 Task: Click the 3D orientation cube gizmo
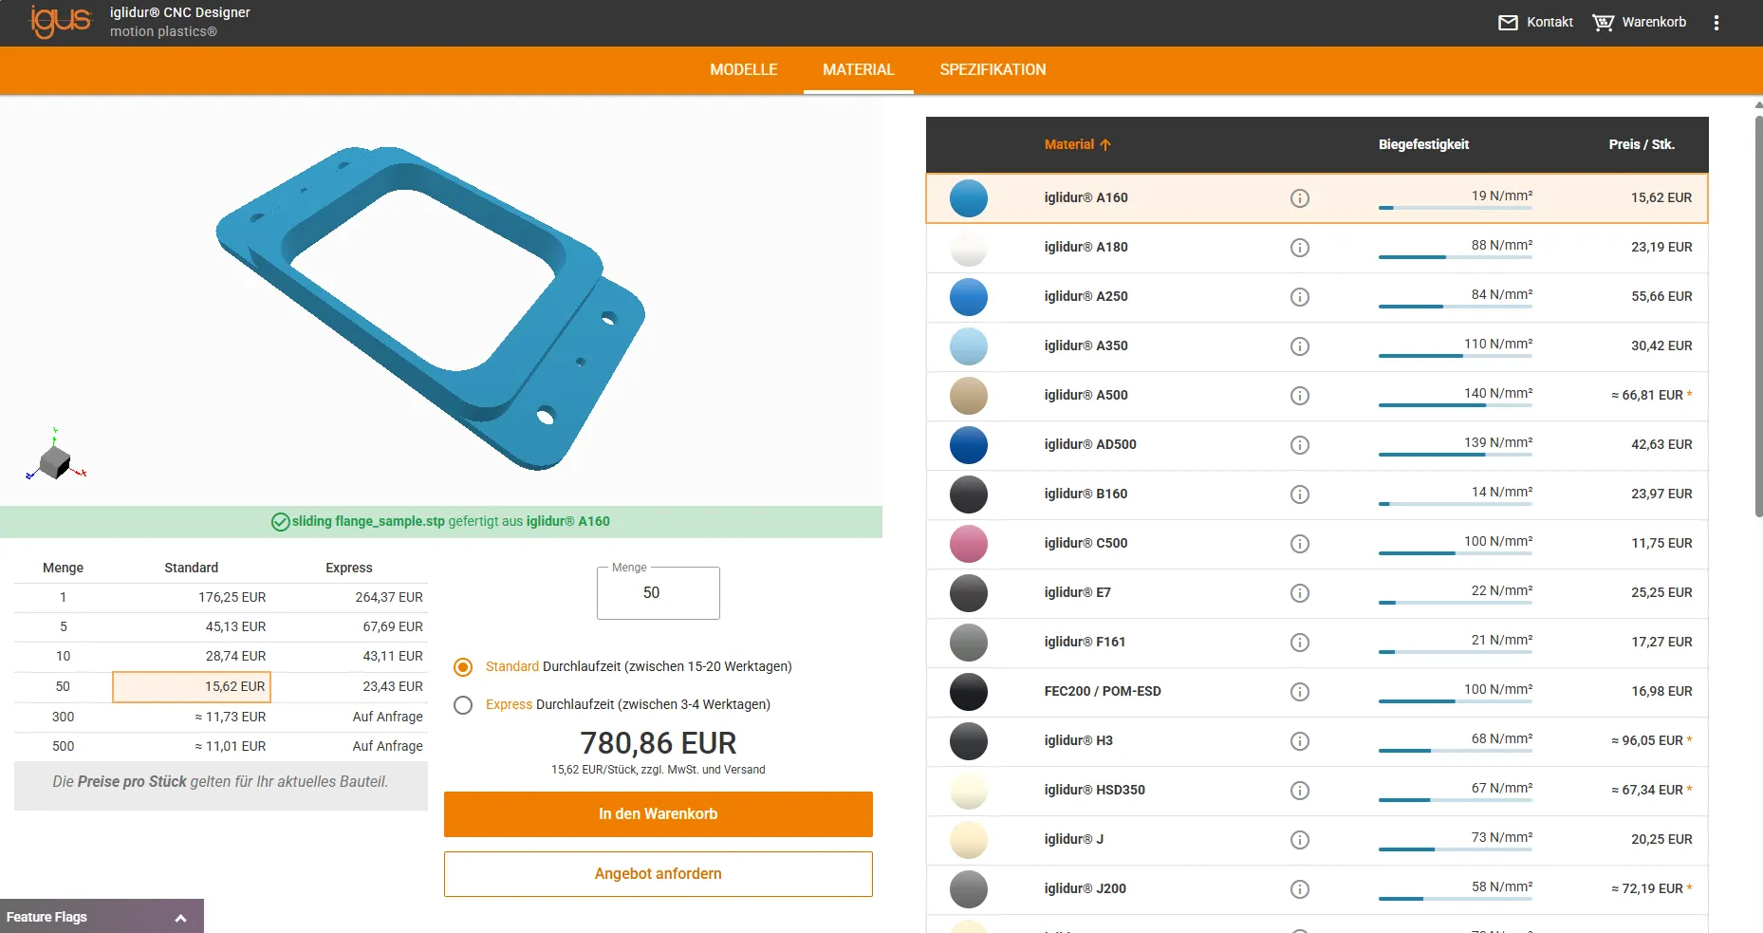coord(56,457)
